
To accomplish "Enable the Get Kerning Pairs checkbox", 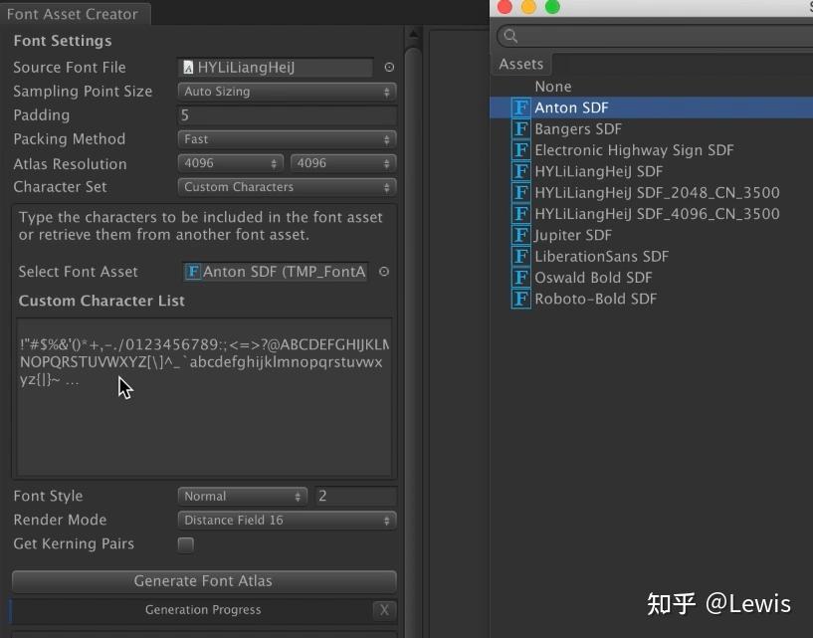I will (185, 543).
